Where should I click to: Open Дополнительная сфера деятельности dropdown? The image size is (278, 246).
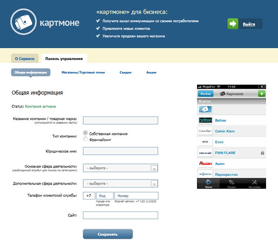click(120, 183)
